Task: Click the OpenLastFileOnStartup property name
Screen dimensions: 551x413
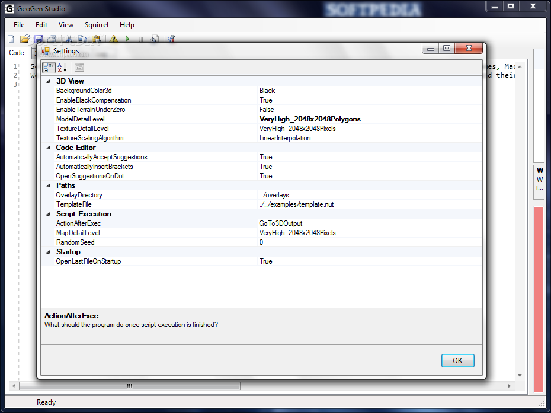Action: (88, 261)
